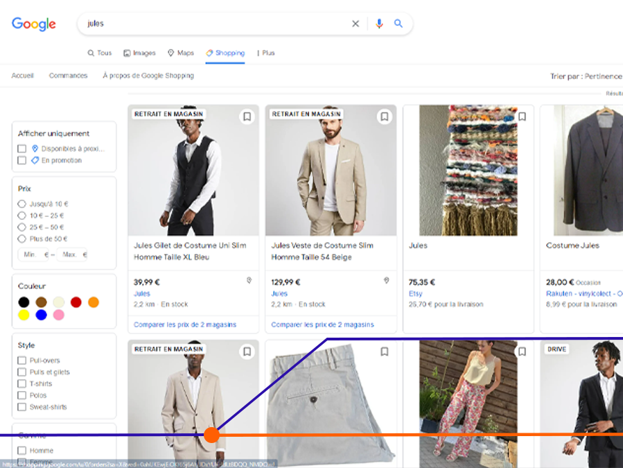Screen dimensions: 623x468
Task: Open the beige suit jacket product image
Action: tap(331, 170)
